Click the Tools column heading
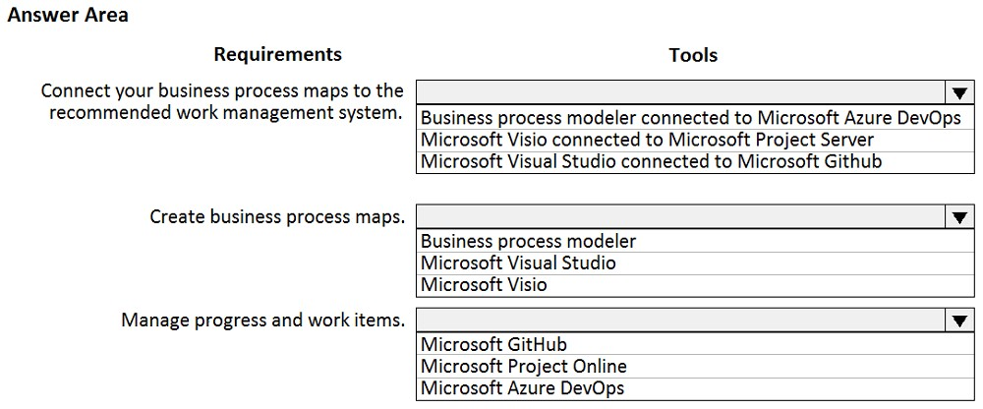The image size is (983, 409). tap(693, 55)
